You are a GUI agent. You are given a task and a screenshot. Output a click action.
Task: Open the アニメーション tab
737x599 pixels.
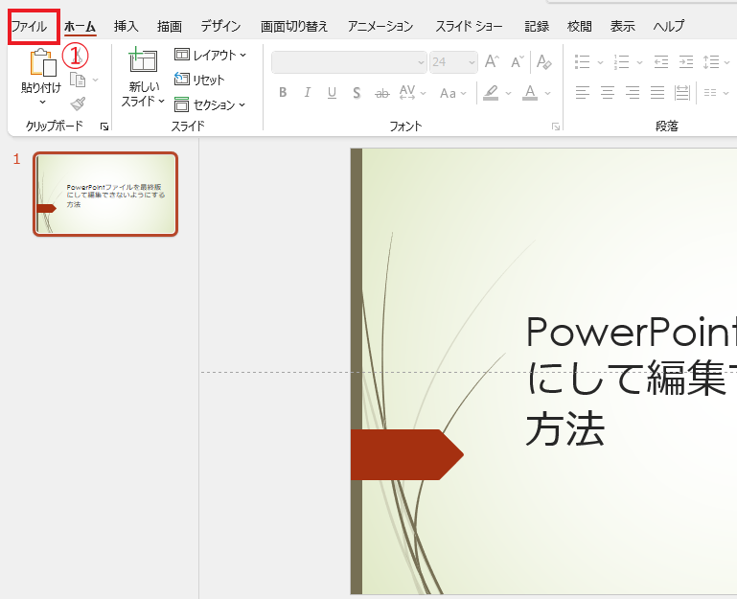(x=380, y=26)
